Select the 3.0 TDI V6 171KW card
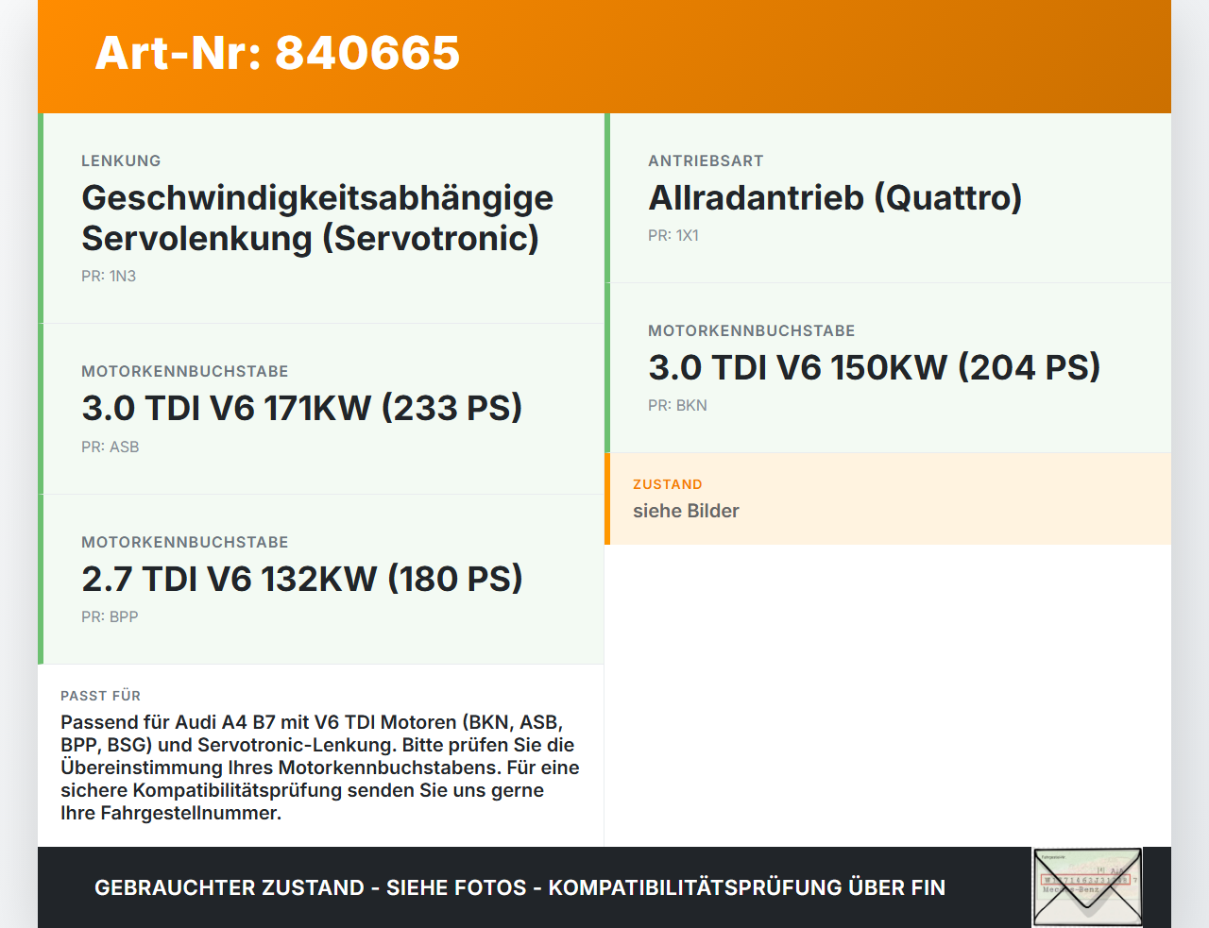Image resolution: width=1209 pixels, height=928 pixels. point(321,409)
